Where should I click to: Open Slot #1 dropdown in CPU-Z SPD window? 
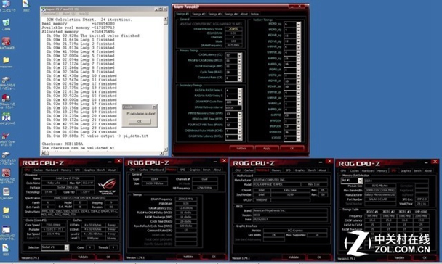click(x=360, y=181)
